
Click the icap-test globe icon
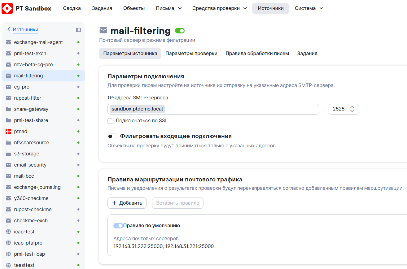tap(8, 232)
